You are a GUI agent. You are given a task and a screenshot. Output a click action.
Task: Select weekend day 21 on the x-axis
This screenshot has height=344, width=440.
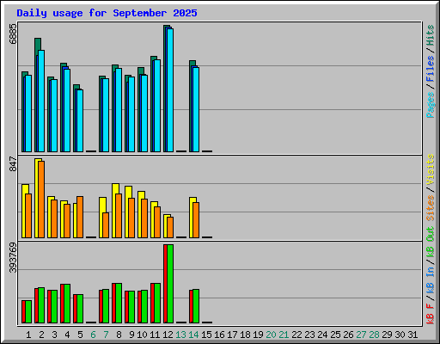284,335
